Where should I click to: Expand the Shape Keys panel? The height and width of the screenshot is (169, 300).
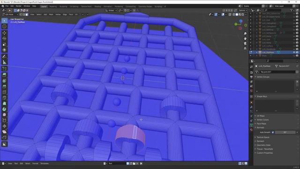point(262,96)
